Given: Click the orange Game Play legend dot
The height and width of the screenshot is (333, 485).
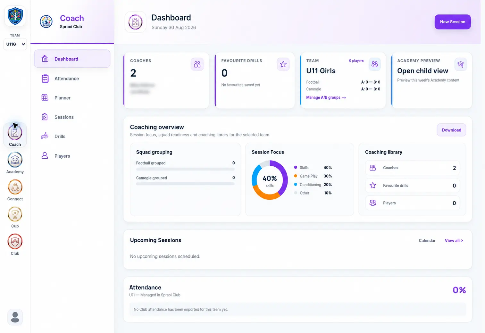Looking at the screenshot, I should coord(296,176).
